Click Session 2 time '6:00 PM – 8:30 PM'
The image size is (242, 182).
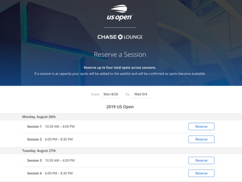point(59,140)
